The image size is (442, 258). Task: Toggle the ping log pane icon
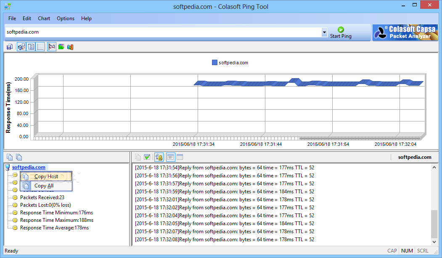[x=31, y=47]
